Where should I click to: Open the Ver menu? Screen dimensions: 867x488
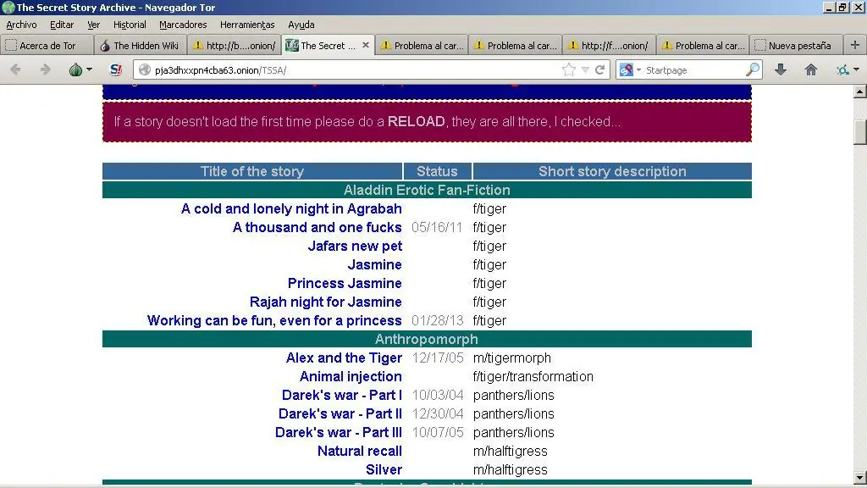point(93,25)
